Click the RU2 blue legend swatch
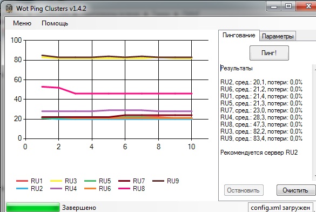 (x=22, y=189)
